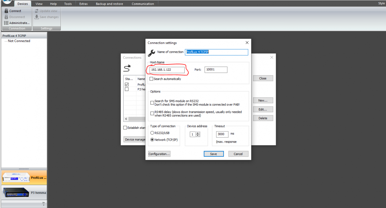The image size is (386, 208).
Task: Click the Name column header in Connections
Action: (141, 79)
